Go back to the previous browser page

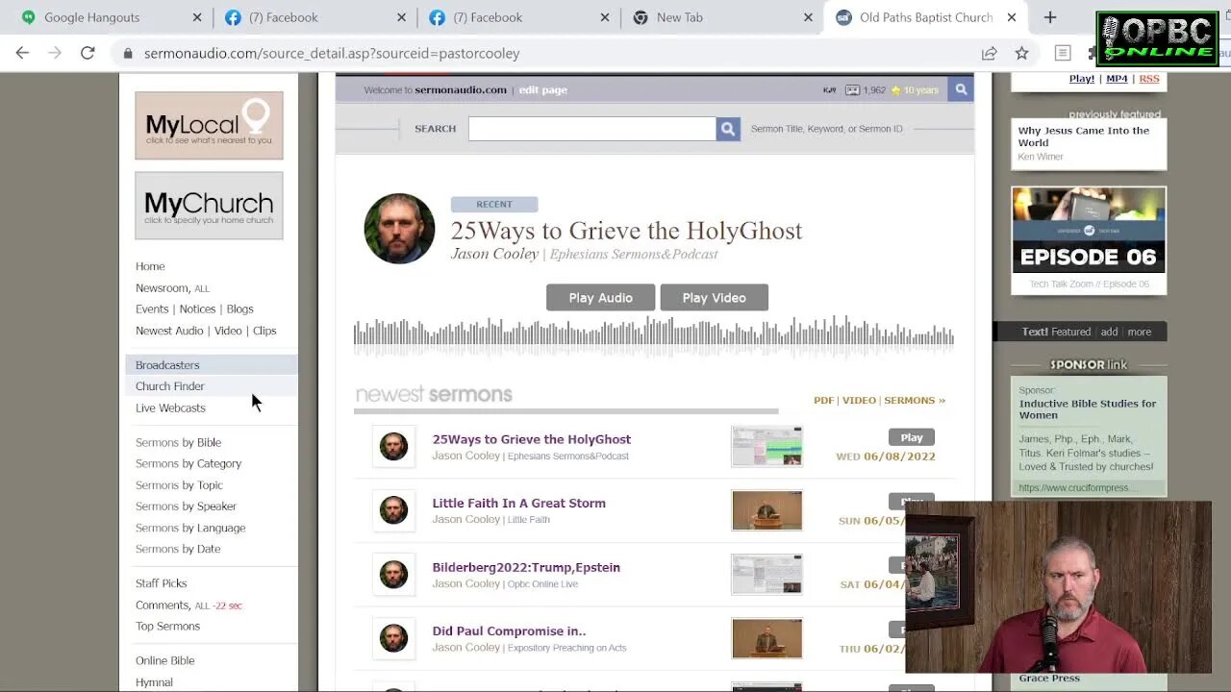pos(22,53)
